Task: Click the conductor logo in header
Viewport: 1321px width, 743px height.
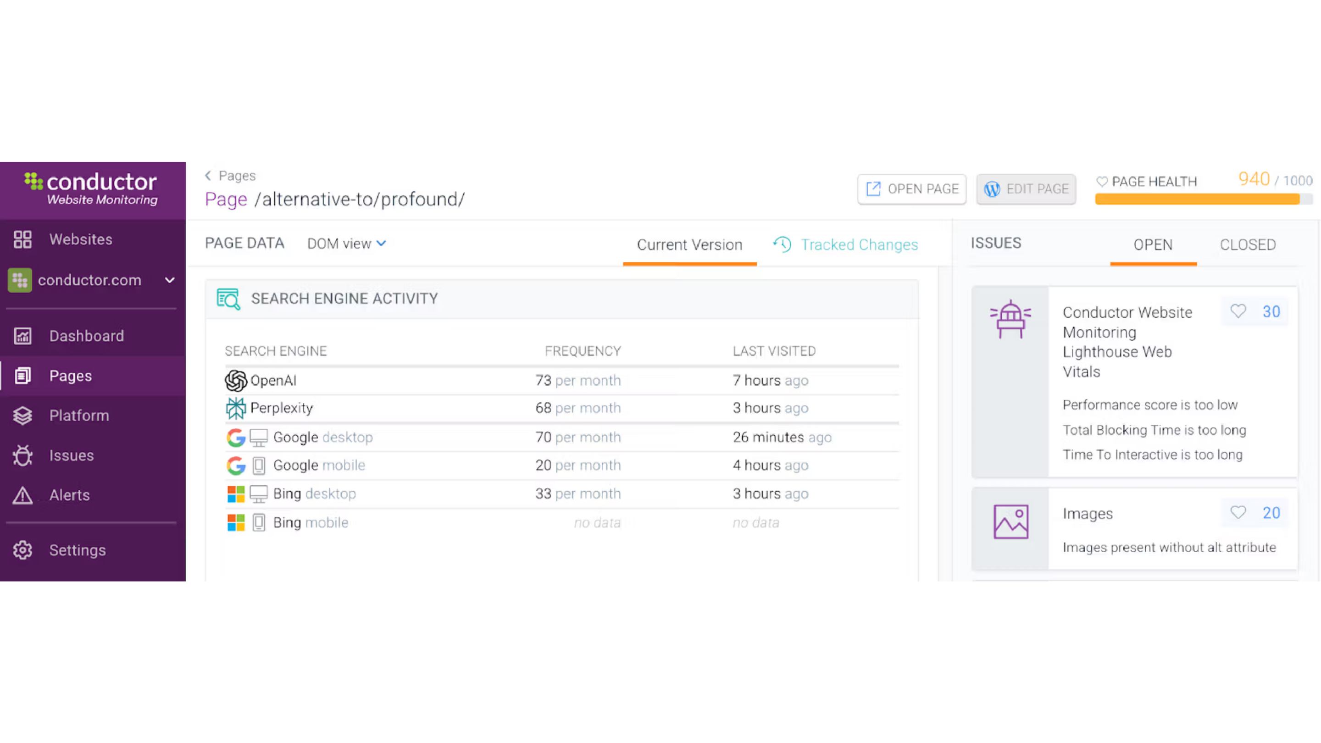Action: click(91, 189)
